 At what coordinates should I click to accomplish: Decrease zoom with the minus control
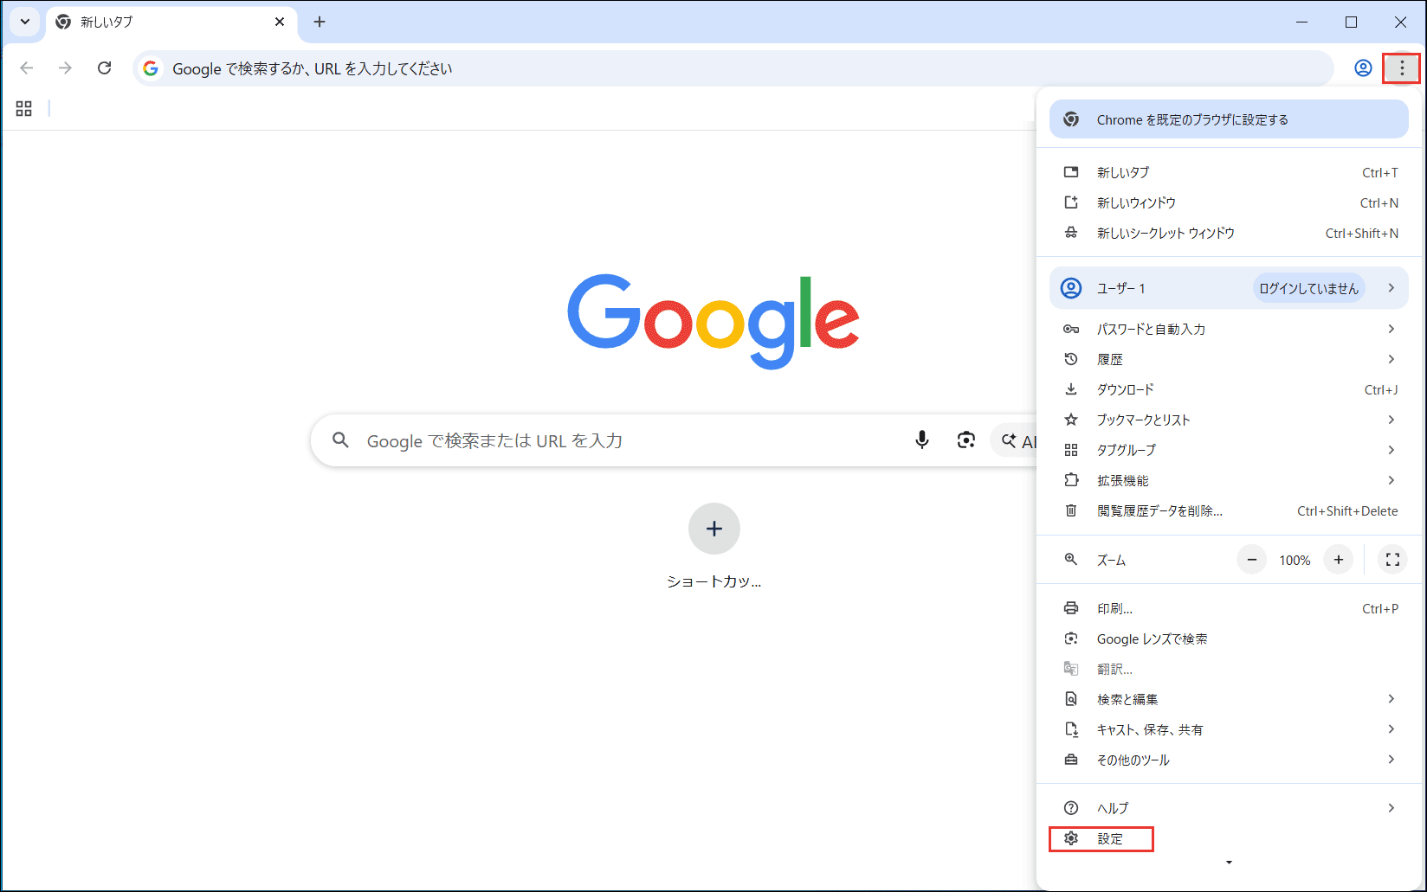1251,560
